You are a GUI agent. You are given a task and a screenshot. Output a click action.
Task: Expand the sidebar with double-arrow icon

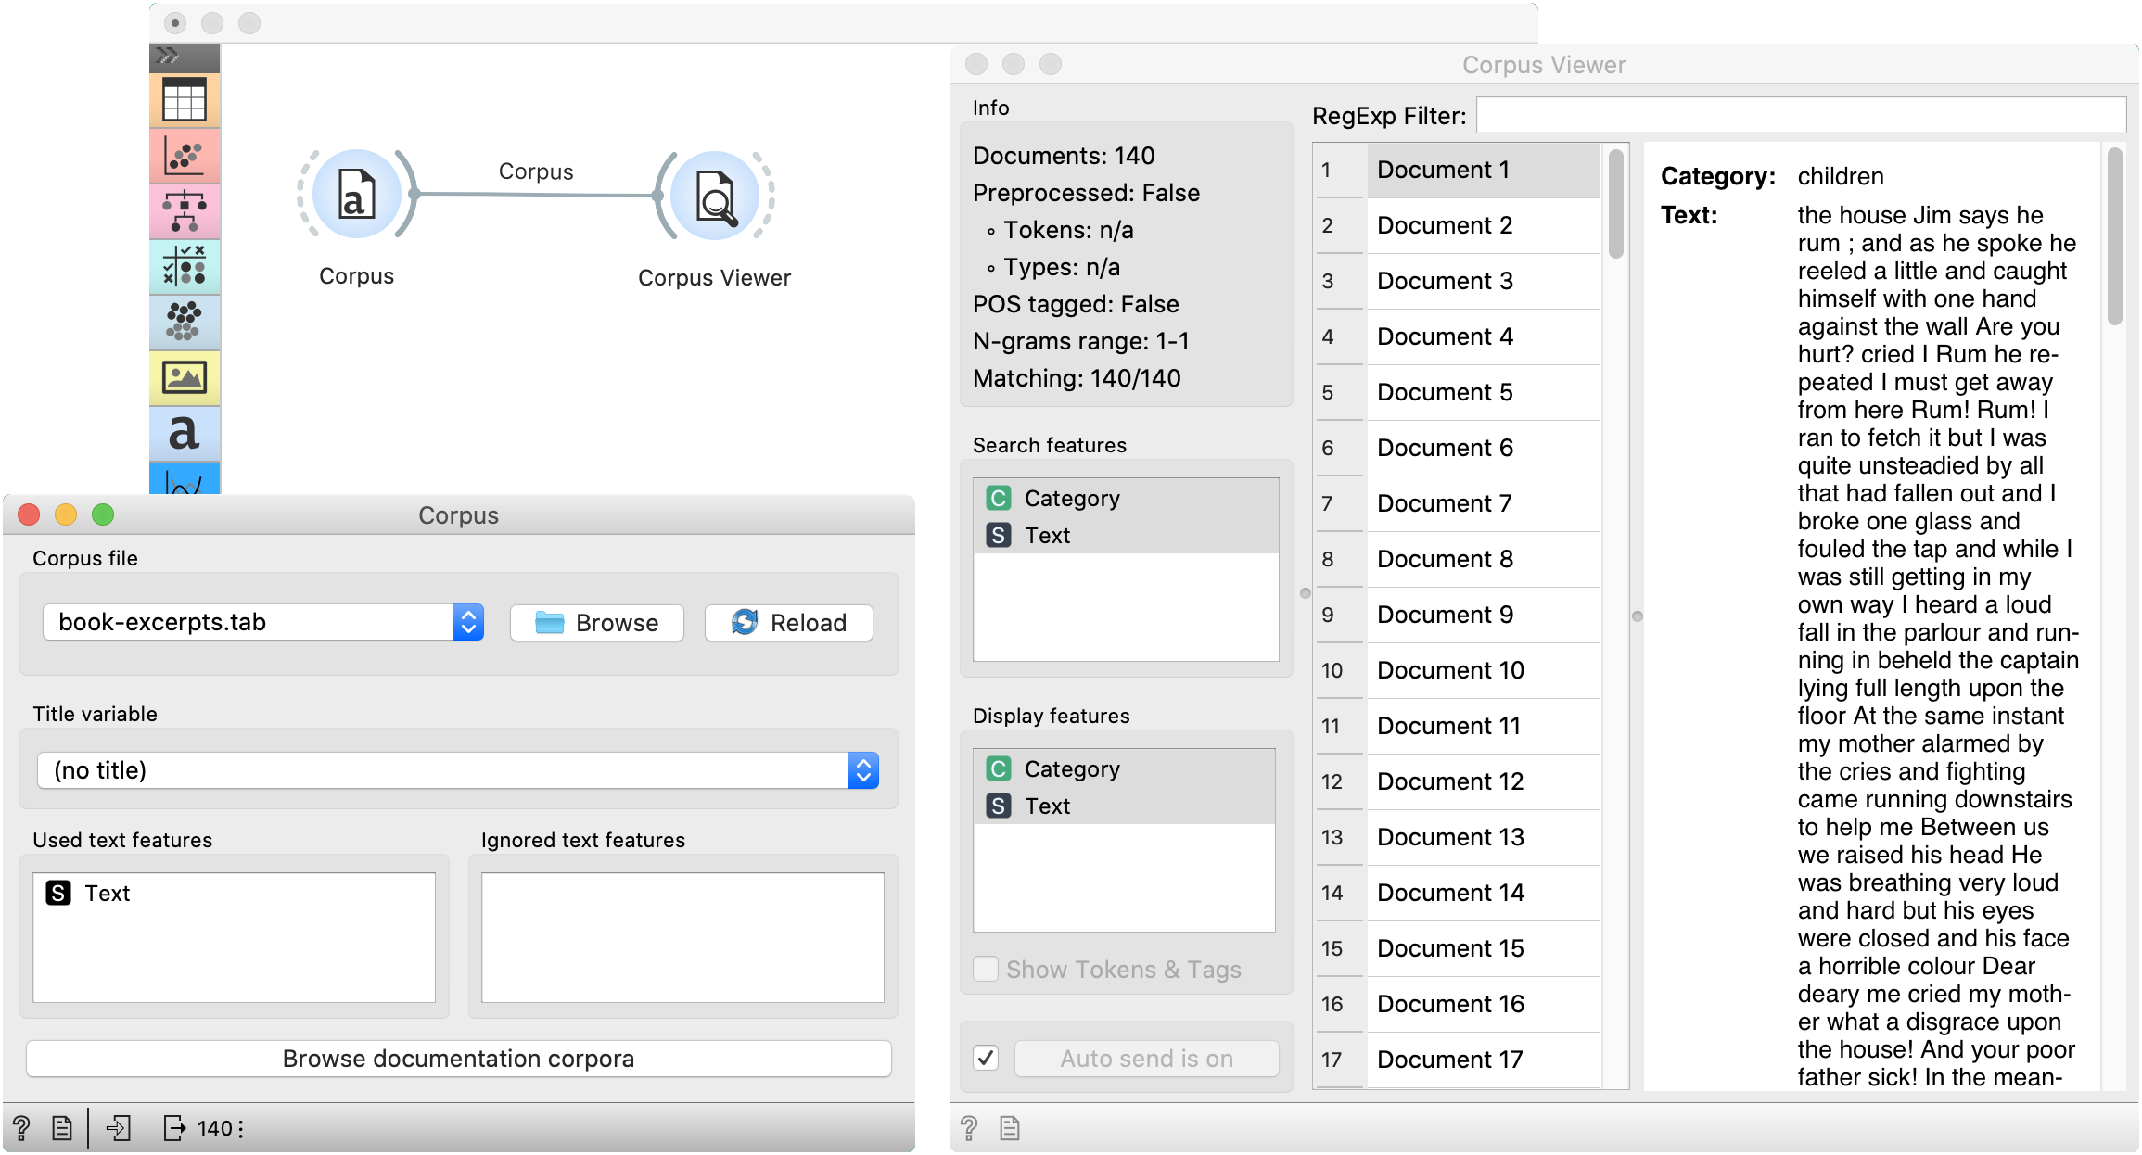tap(169, 56)
